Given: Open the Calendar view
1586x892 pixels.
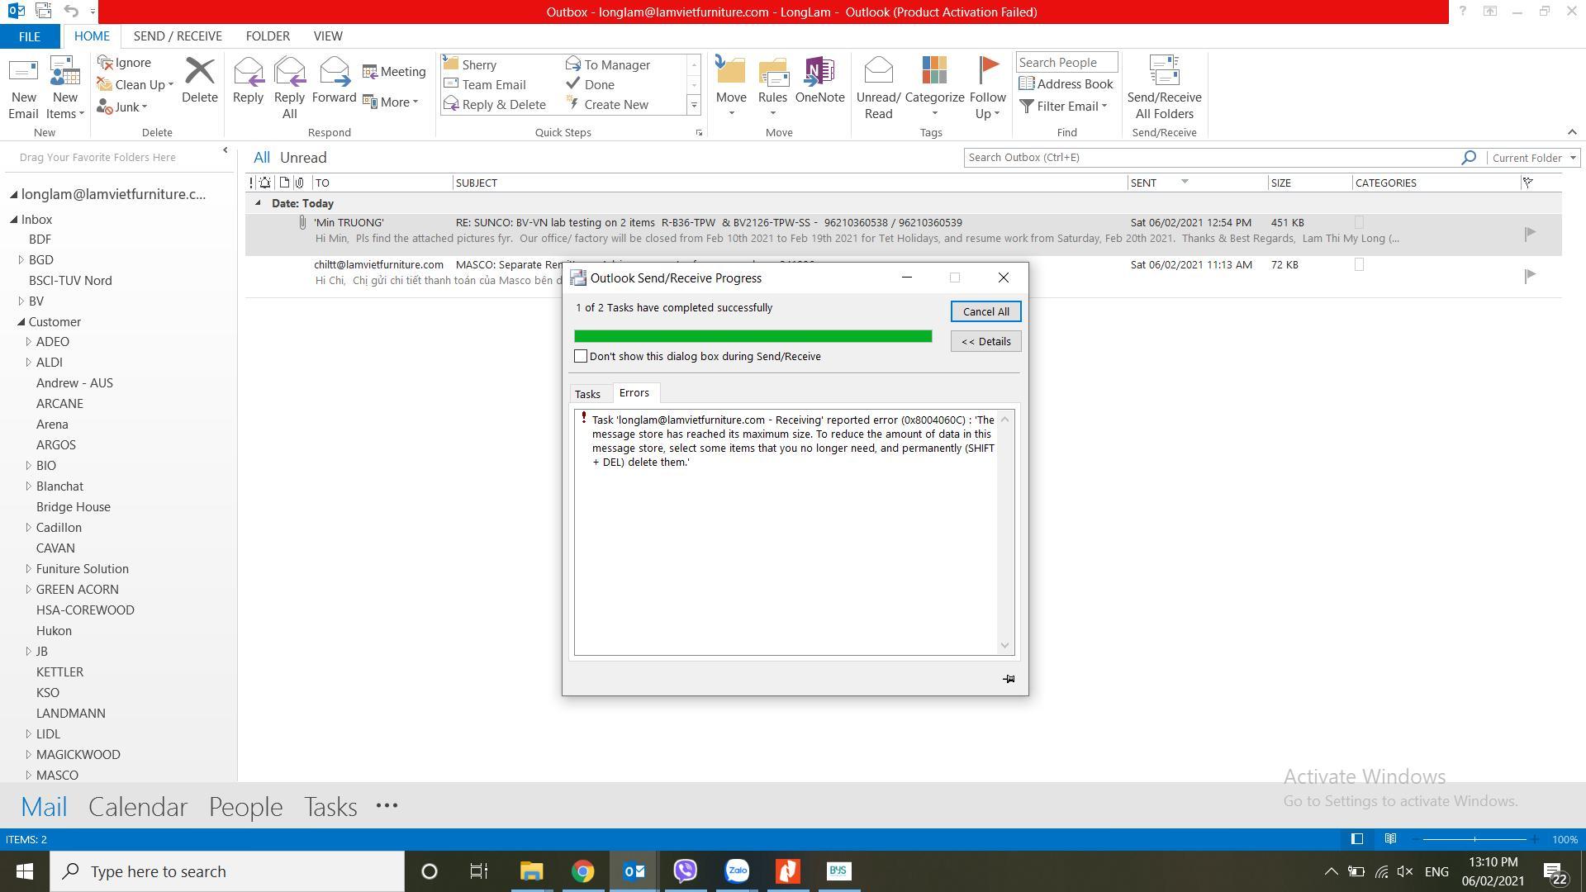Looking at the screenshot, I should pos(138,807).
